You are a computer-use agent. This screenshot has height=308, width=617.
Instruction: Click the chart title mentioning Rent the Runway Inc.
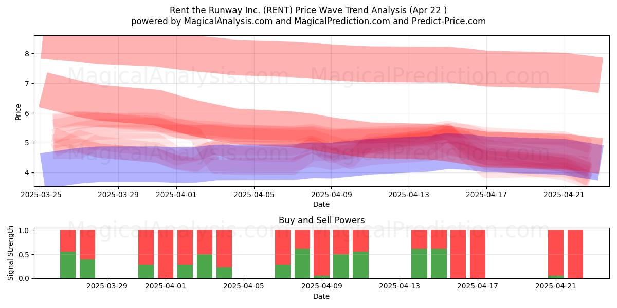pos(308,10)
